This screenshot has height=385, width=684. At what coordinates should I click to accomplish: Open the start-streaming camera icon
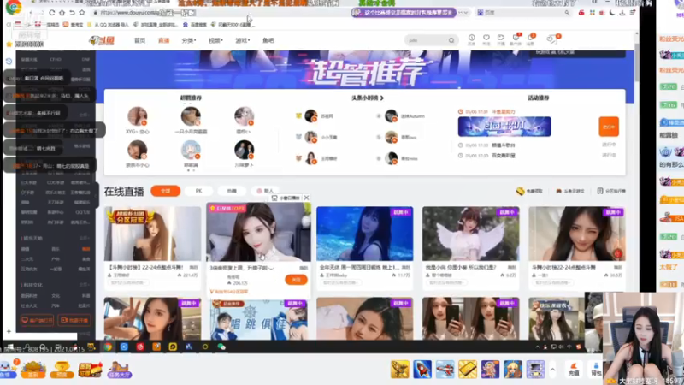500,39
